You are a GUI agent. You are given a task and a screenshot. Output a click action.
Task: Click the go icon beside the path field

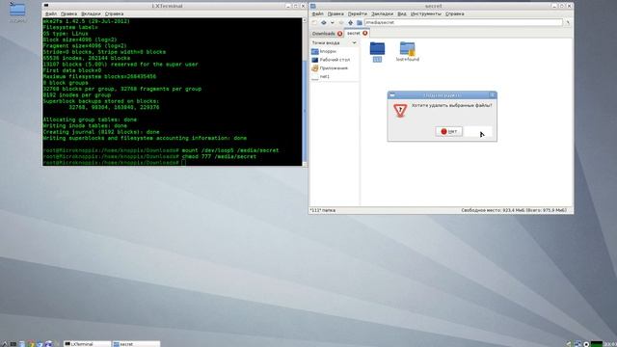tap(568, 23)
